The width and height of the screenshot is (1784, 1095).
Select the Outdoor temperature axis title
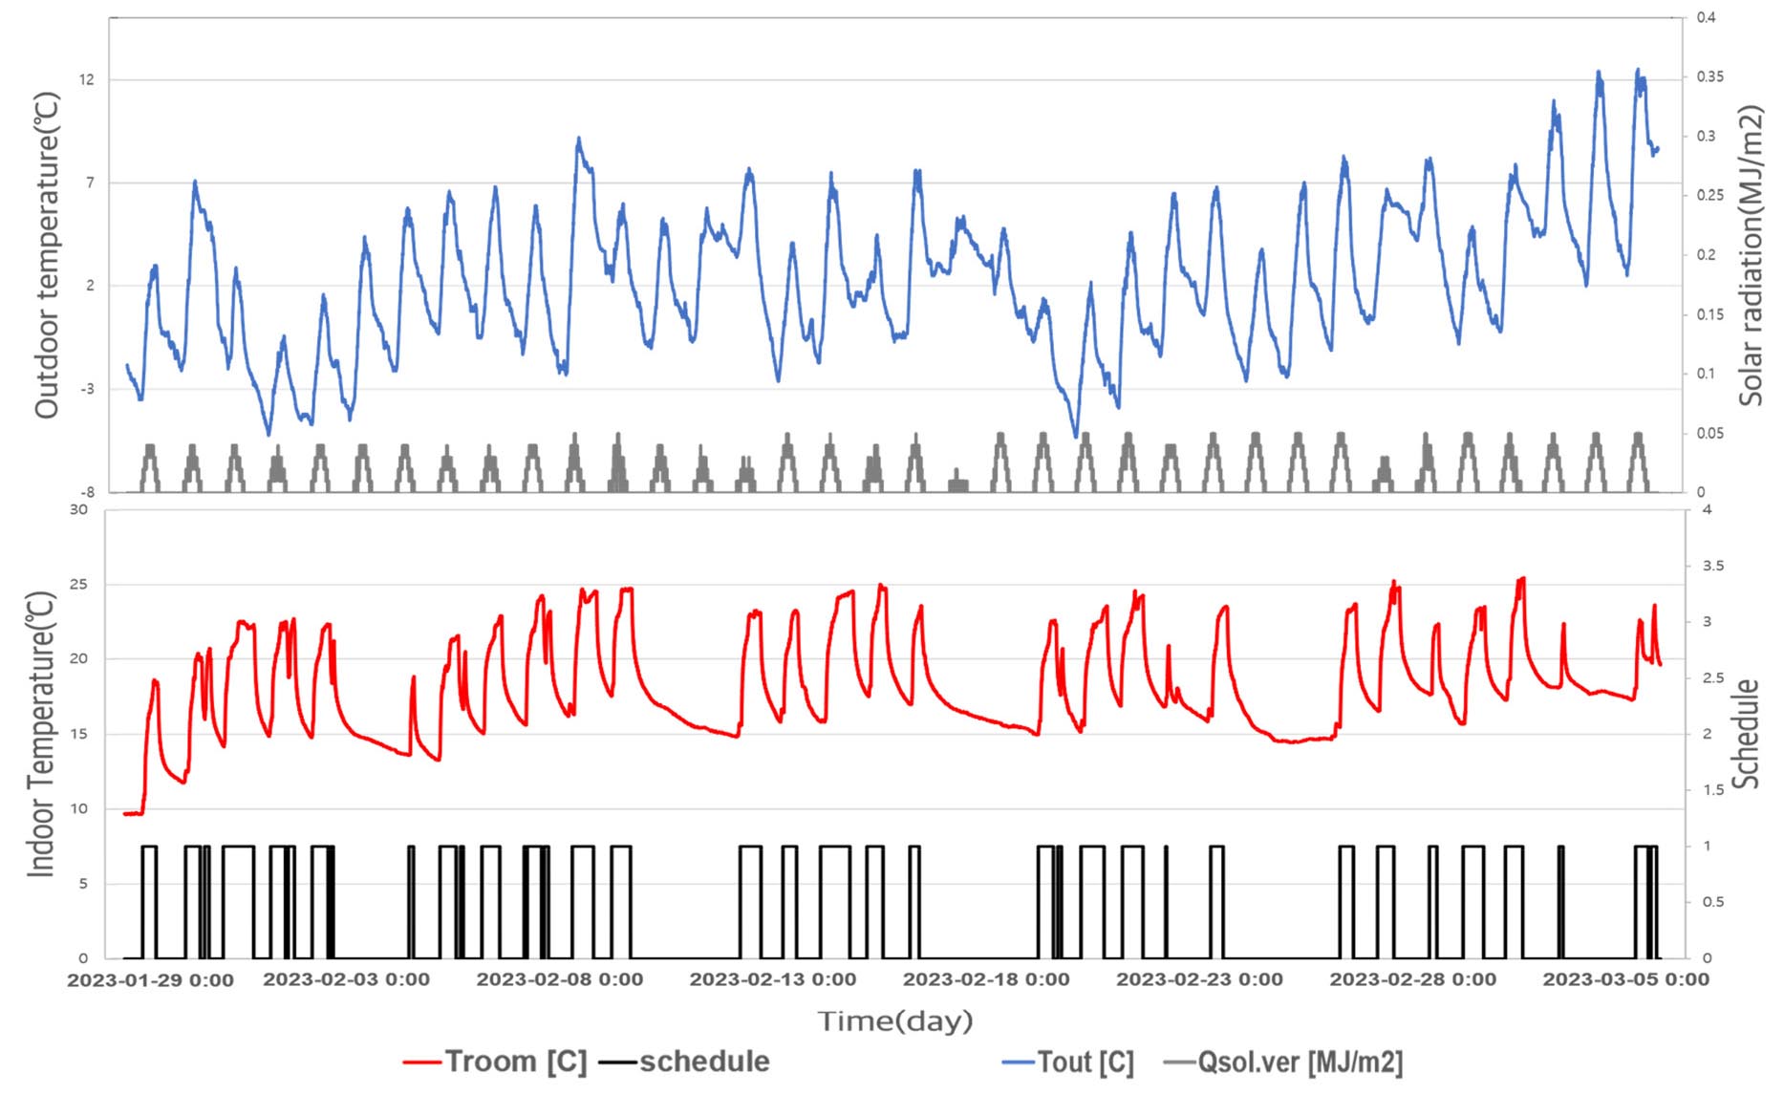(x=47, y=255)
